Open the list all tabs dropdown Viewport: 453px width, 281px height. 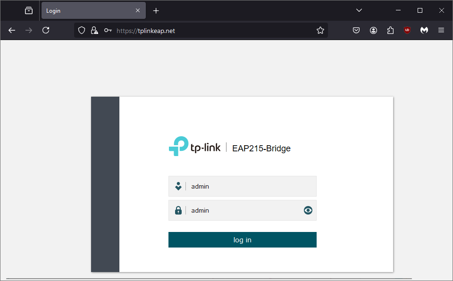click(x=359, y=10)
